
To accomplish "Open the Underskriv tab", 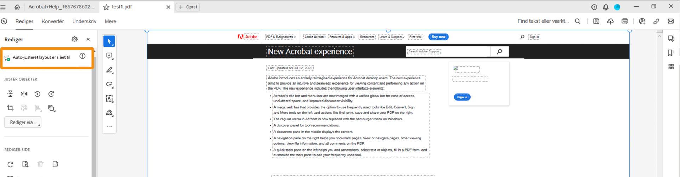I will point(84,21).
